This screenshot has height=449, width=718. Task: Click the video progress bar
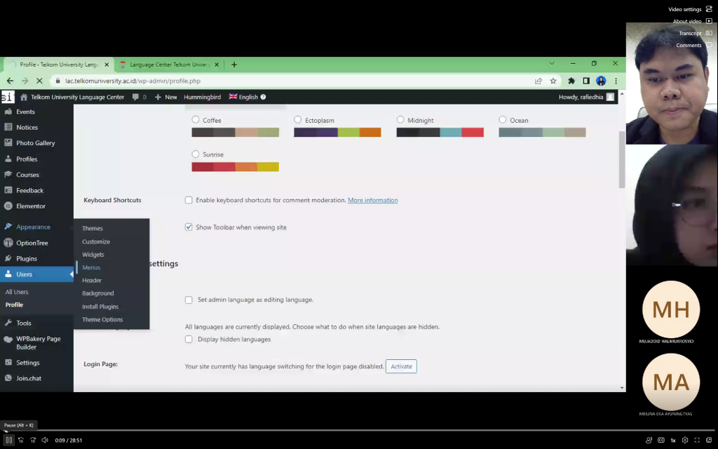coord(359,430)
